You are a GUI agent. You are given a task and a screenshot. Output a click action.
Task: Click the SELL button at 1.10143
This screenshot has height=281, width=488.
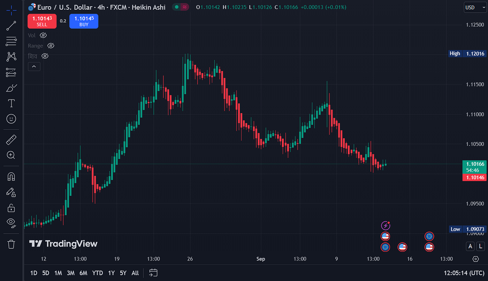[42, 21]
